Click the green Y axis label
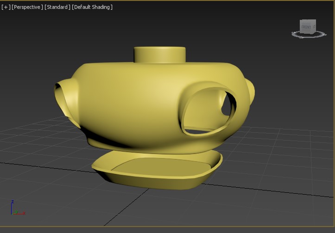 [x=16, y=212]
